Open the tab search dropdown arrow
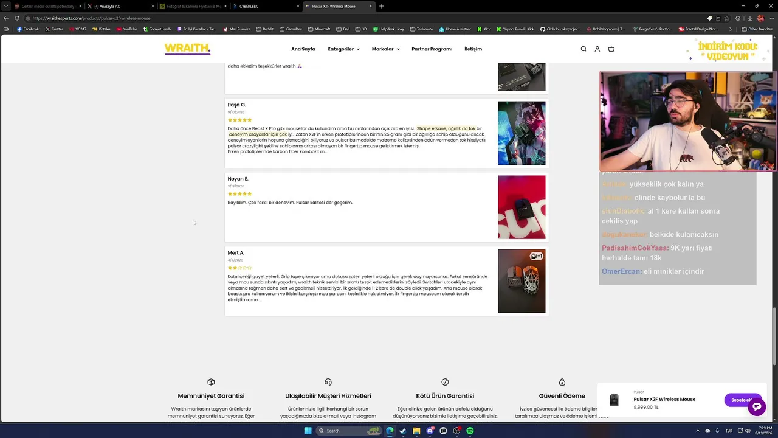 pyautogui.click(x=6, y=6)
